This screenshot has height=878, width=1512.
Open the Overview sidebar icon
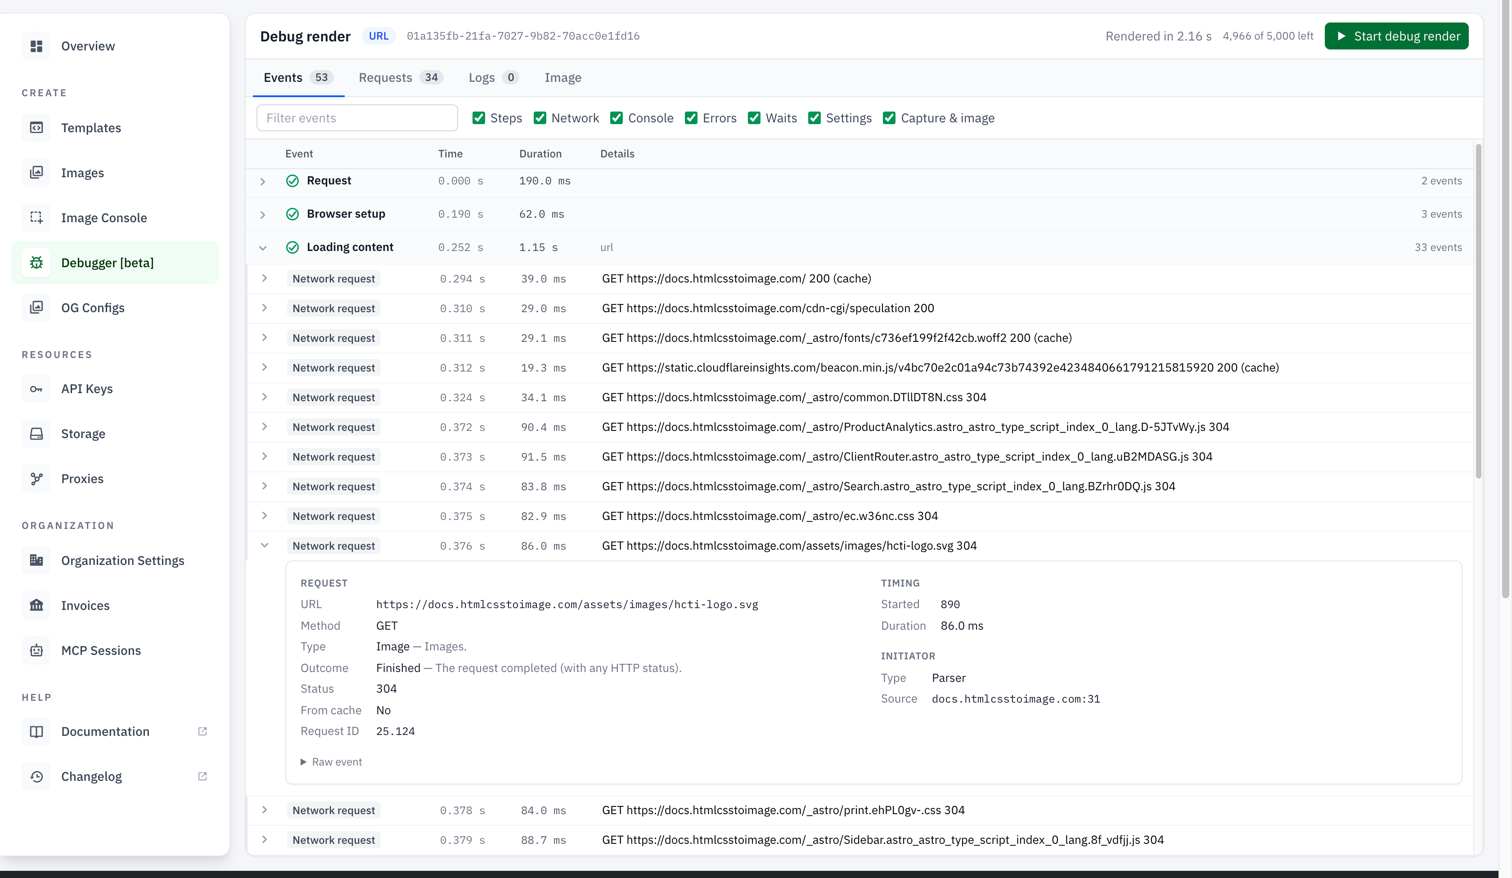tap(36, 46)
